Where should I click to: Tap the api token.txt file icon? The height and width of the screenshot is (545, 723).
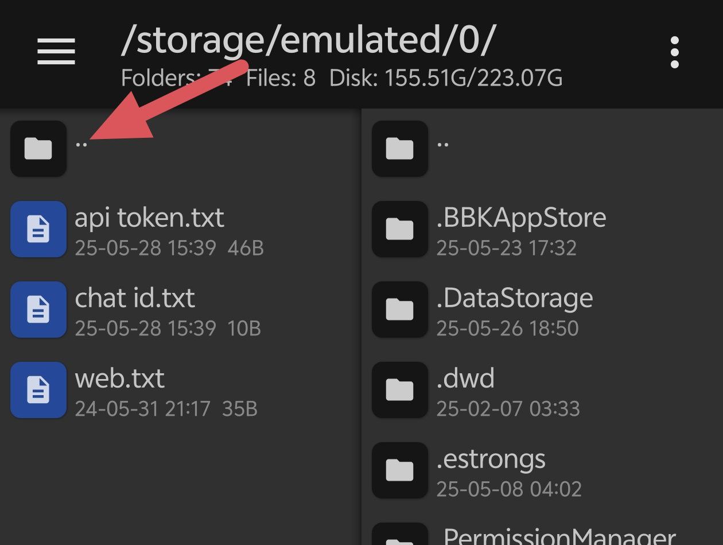click(x=38, y=229)
